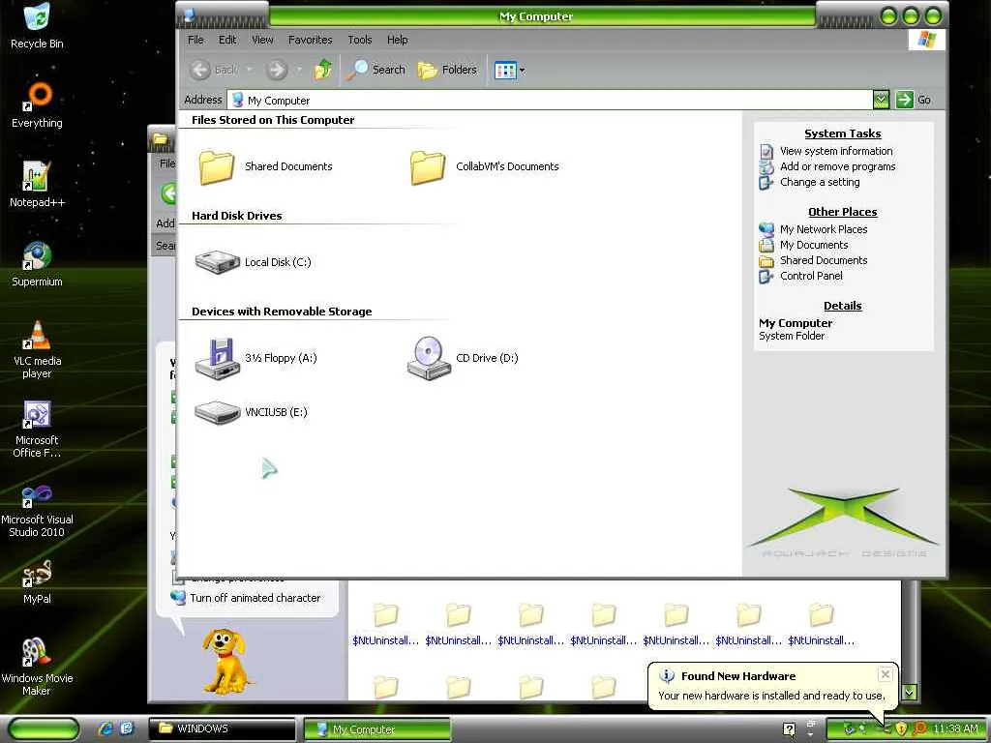The height and width of the screenshot is (743, 991).
Task: Select the Notepad++ desktop shortcut
Action: pyautogui.click(x=37, y=185)
